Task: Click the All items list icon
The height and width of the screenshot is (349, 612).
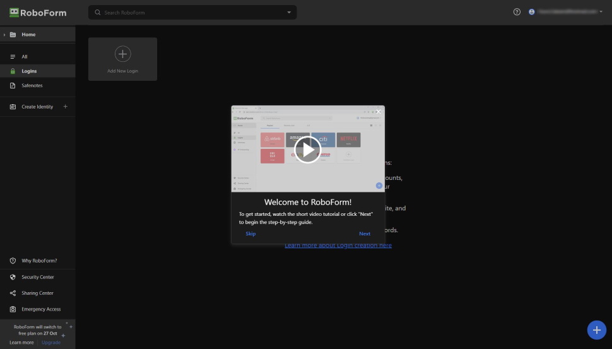Action: click(x=13, y=57)
